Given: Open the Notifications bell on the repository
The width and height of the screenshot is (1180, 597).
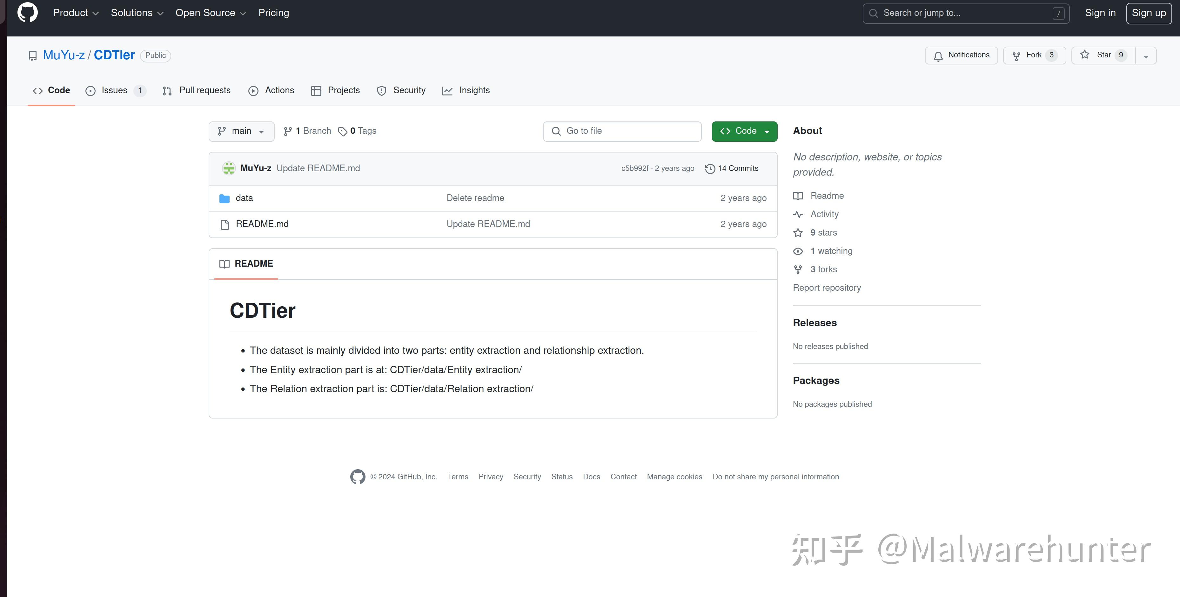Looking at the screenshot, I should click(x=961, y=55).
